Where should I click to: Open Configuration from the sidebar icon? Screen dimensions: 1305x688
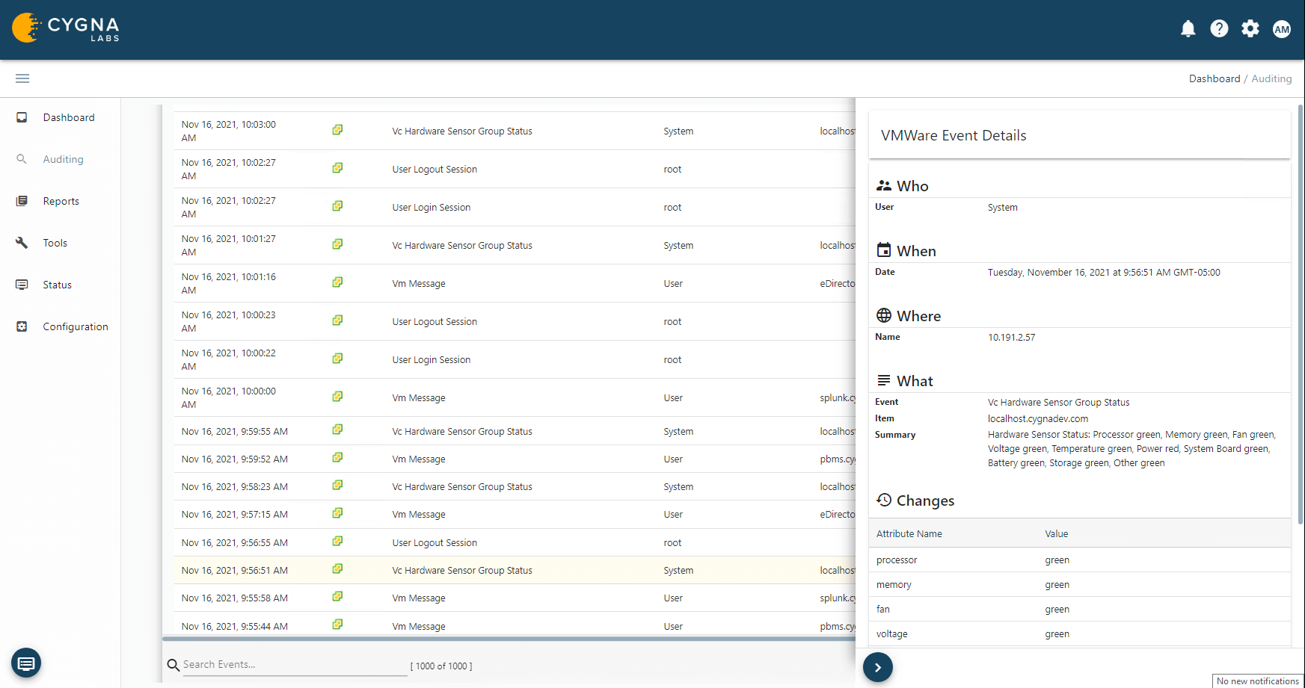[x=22, y=326]
